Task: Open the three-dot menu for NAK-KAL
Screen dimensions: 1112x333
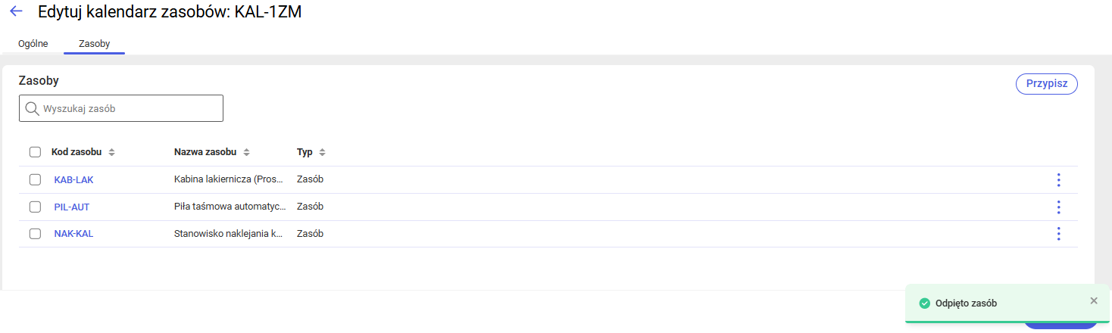Action: tap(1058, 234)
